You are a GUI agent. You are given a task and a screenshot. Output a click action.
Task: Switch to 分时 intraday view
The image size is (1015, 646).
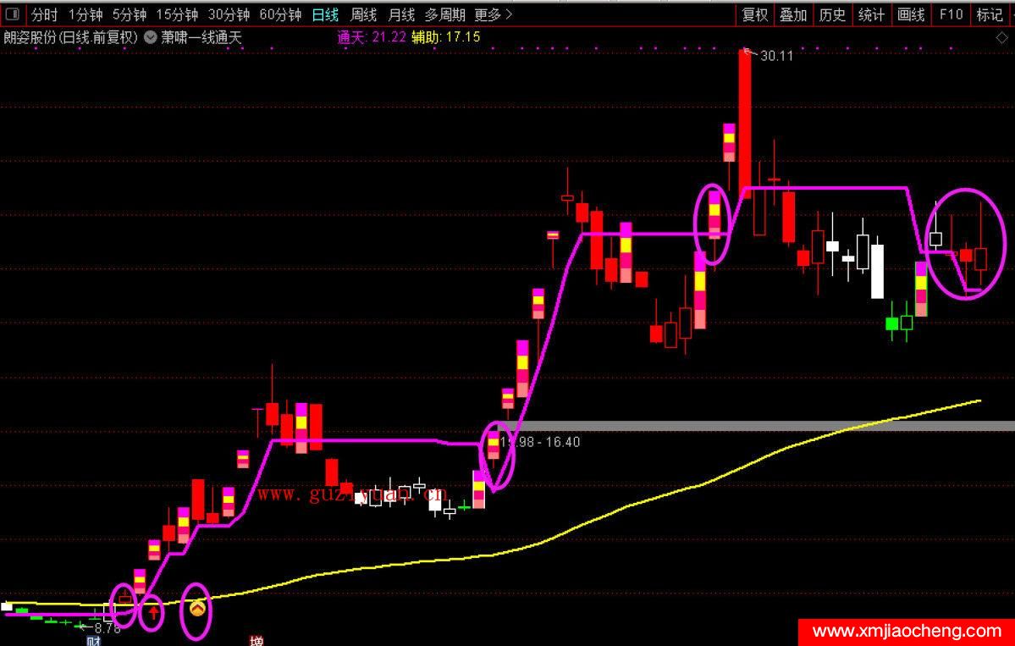45,14
